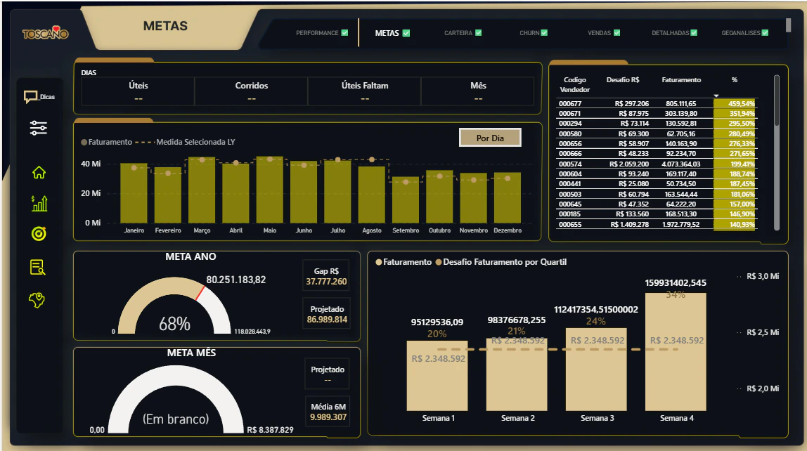Click the Mês card

[477, 91]
